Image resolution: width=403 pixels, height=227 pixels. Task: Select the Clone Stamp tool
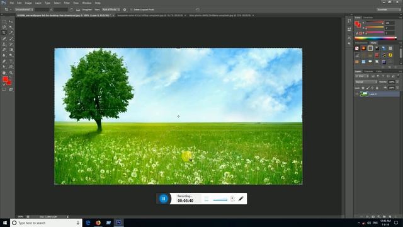tap(4, 44)
